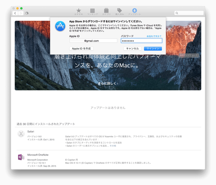This screenshot has width=216, height=185.
Task: Click the blue サインイン button
Action: pyautogui.click(x=153, y=49)
